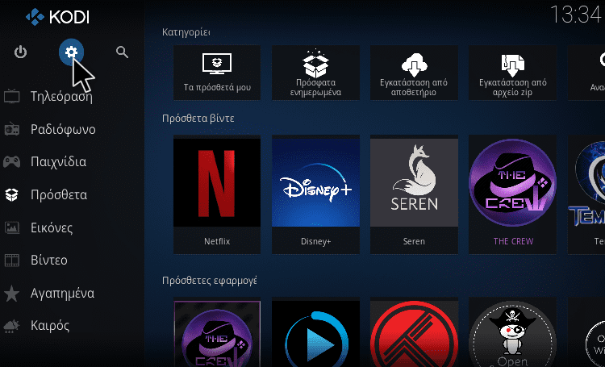Viewport: 605px width, 367px height.
Task: Click the power button icon
Action: click(x=20, y=52)
